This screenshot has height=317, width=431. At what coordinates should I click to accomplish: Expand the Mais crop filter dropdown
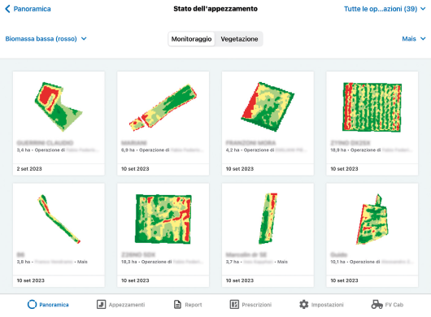[414, 39]
